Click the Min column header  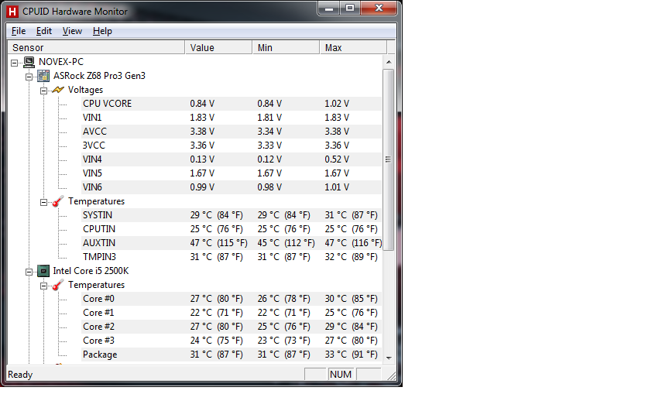[x=286, y=47]
